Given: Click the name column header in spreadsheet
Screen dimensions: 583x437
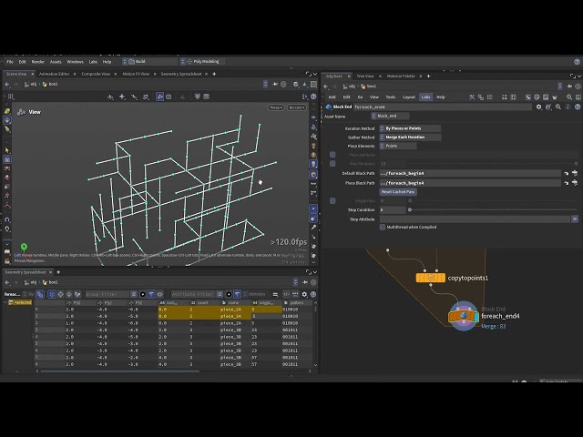Looking at the screenshot, I should tap(235, 303).
